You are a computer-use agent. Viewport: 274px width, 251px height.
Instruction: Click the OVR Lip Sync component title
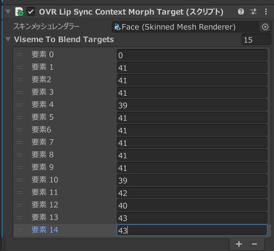coord(131,12)
